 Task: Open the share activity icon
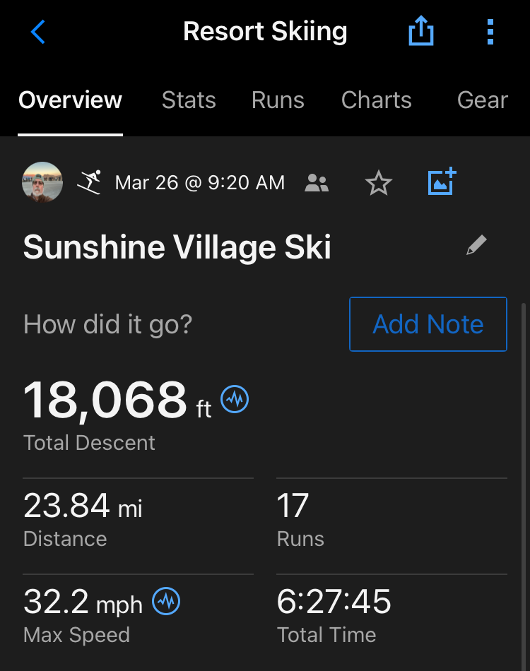pos(421,32)
